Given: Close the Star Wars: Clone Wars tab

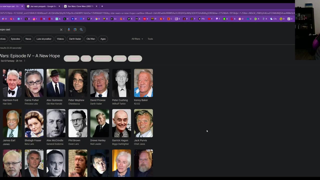Looking at the screenshot, I should tap(96, 6).
